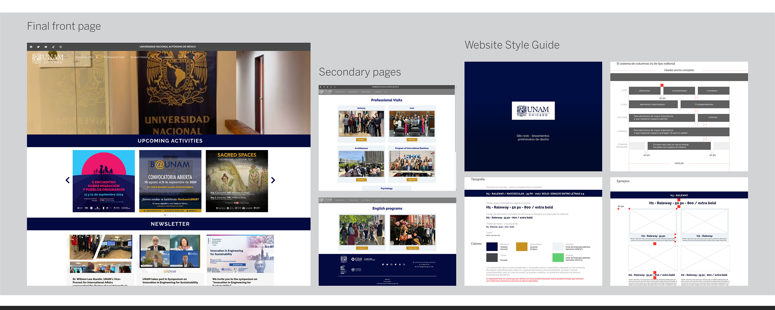Click the yellow button under Law photo
775x310 pixels.
pos(412,140)
